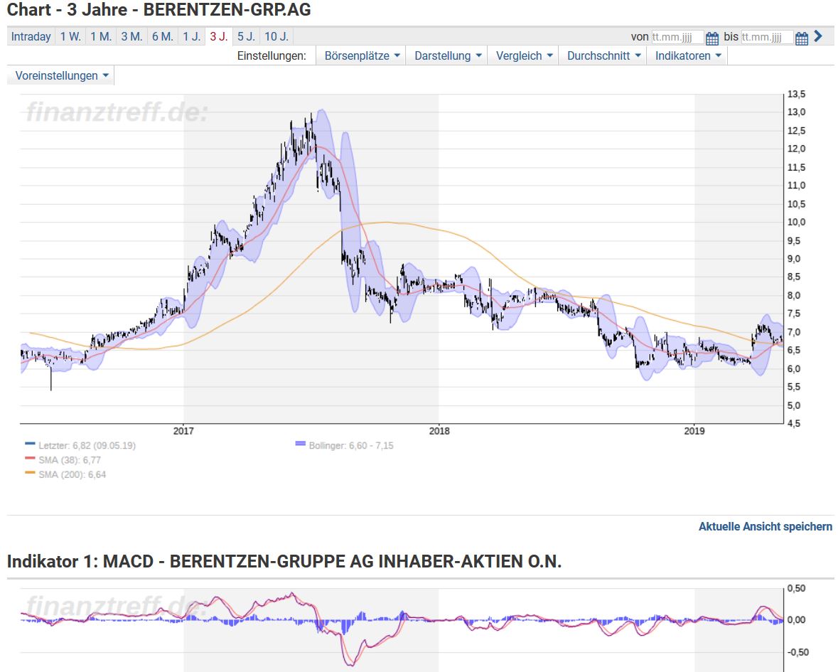Viewport: 838px width, 672px height.
Task: Click the orange SMA (200) legend swatch
Action: 30,473
